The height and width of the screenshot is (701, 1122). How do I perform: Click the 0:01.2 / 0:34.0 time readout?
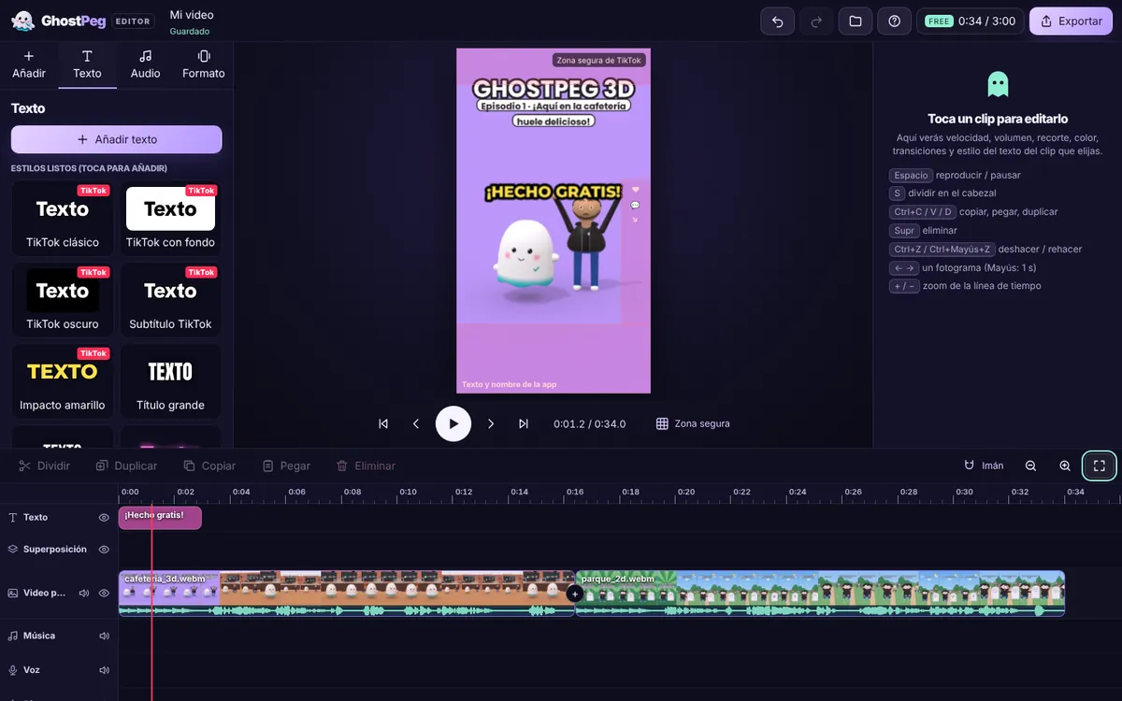coord(589,423)
